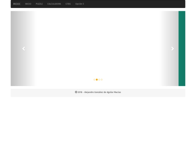Screen dimensions: 196x147
Task: Advance to the next carousel slide
Action: click(x=172, y=49)
